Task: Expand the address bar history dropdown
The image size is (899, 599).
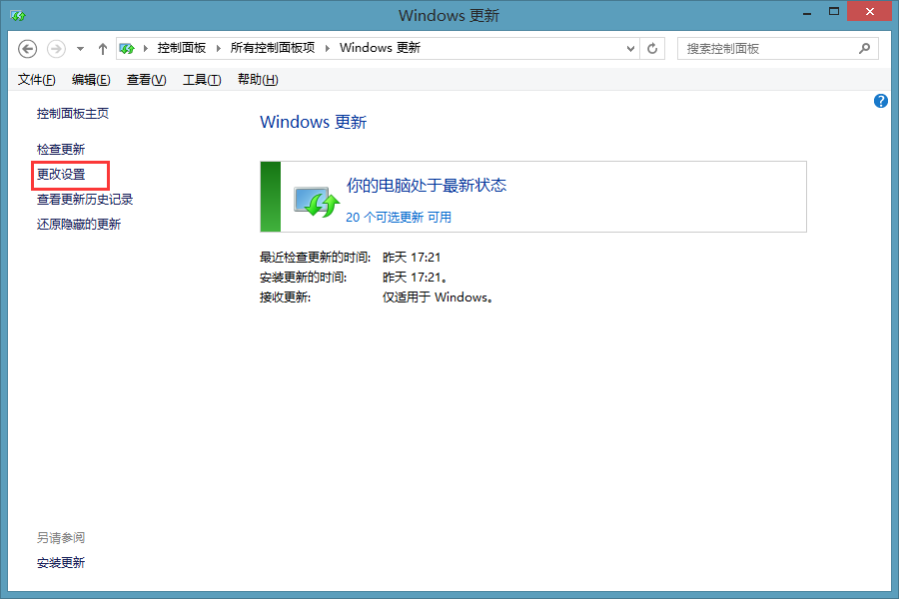Action: 630,48
